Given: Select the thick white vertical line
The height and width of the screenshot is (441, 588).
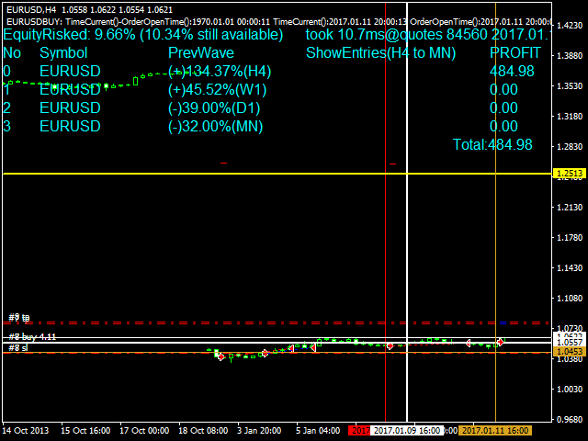Looking at the screenshot, I should 406,230.
